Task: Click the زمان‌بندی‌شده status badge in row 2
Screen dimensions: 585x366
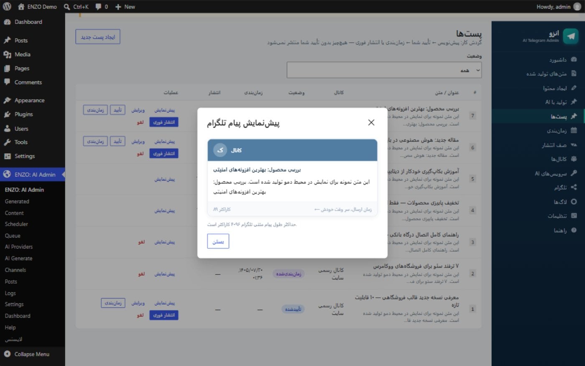Action: 289,274
